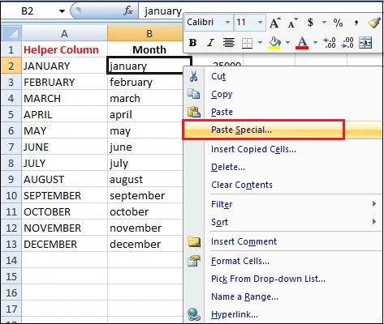Select cell containing lowercase august
This screenshot has width=384, height=324.
[x=145, y=179]
